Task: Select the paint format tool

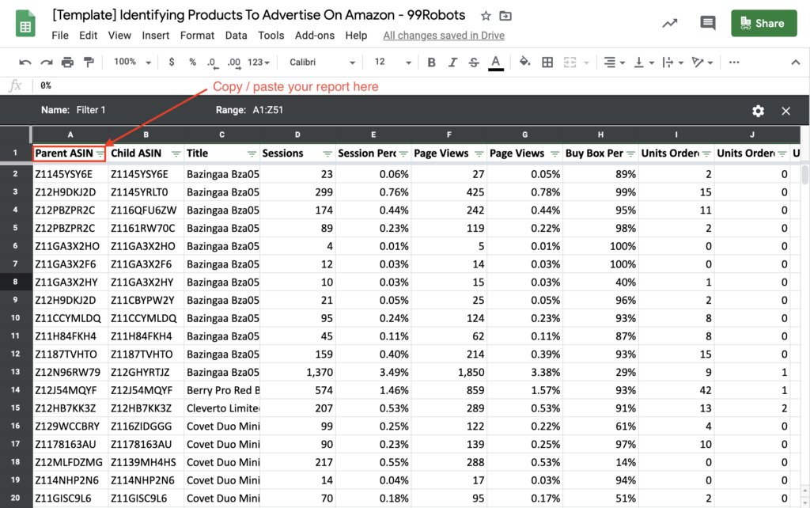Action: coord(88,63)
